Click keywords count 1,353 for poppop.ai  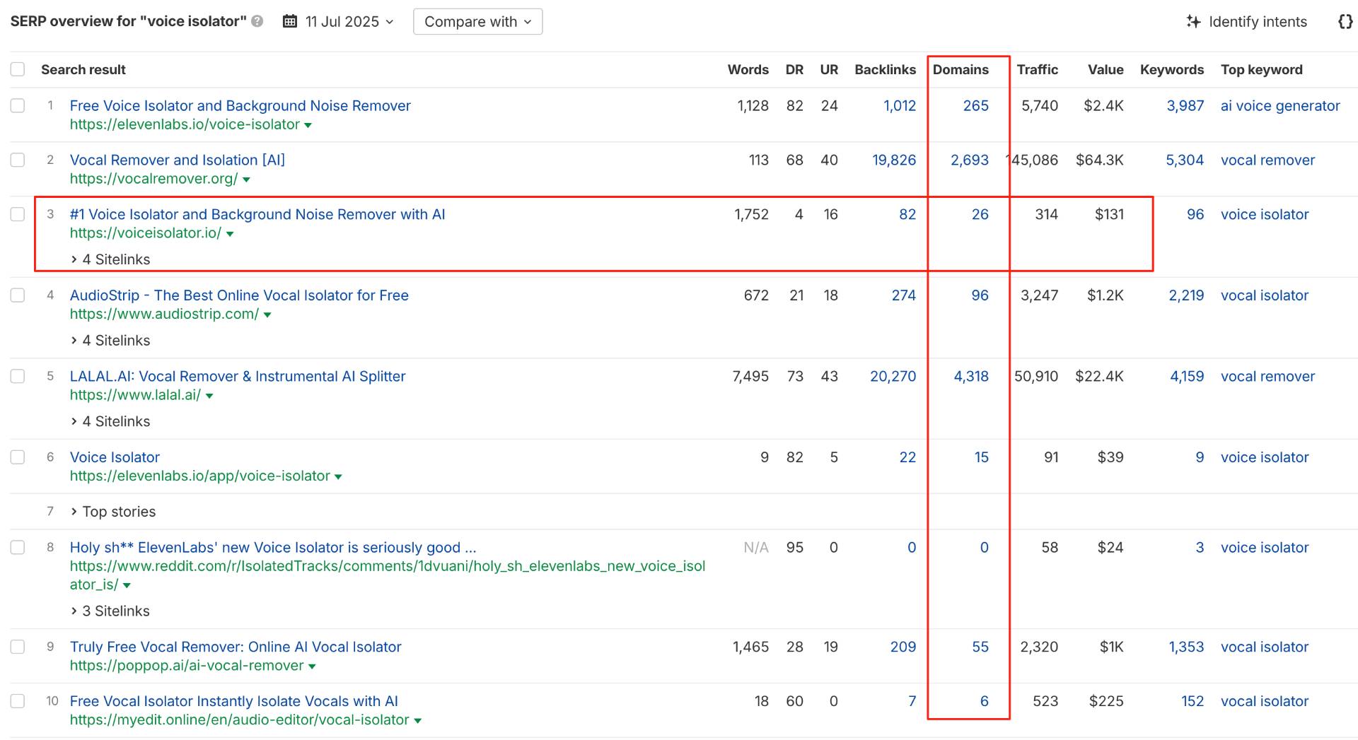click(1186, 647)
